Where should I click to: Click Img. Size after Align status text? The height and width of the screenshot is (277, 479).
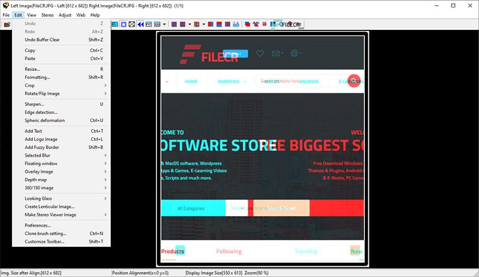point(31,273)
